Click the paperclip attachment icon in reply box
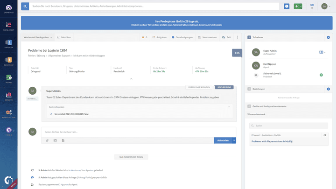 tap(47, 140)
